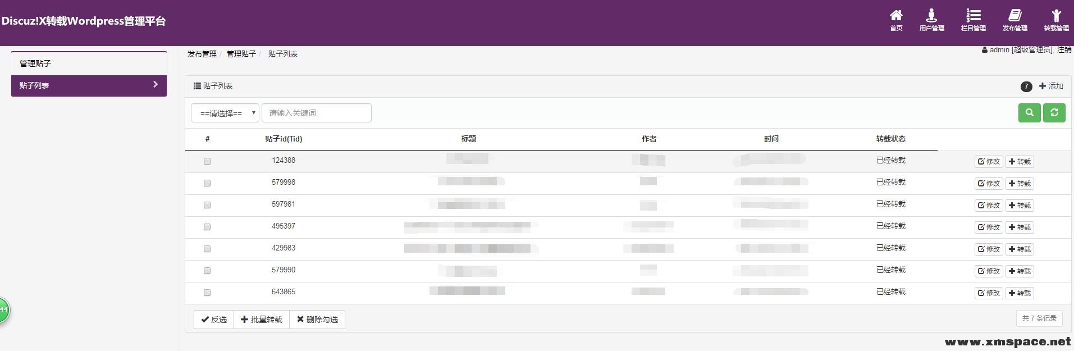The height and width of the screenshot is (351, 1074).
Task: Click the Discuz!X转载Wordpress管理平台 site title
Action: [x=84, y=21]
